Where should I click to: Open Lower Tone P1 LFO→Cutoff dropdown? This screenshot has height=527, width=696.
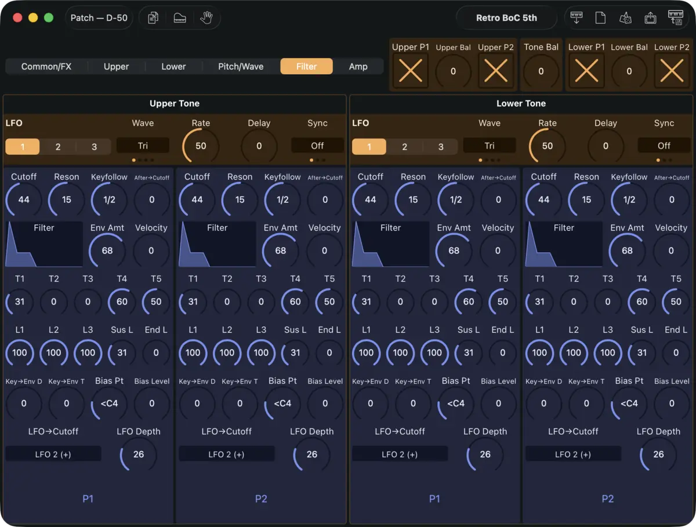click(400, 454)
